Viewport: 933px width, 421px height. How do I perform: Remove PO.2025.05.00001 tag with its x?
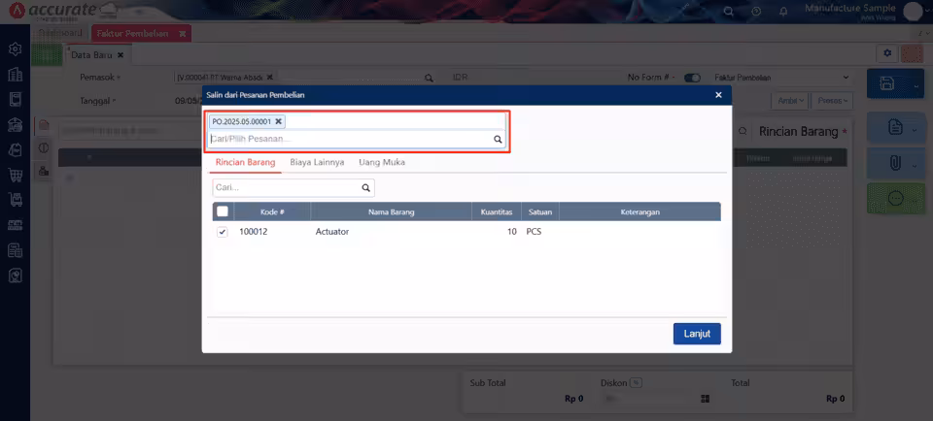[278, 121]
